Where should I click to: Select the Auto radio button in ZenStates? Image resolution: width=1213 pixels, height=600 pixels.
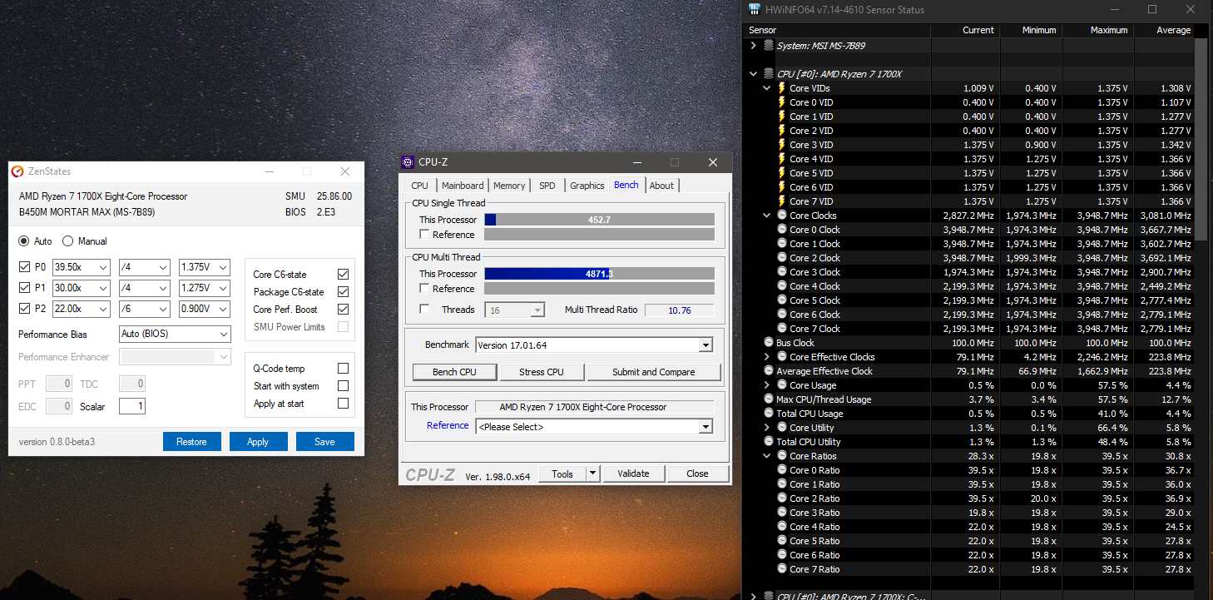[x=24, y=241]
